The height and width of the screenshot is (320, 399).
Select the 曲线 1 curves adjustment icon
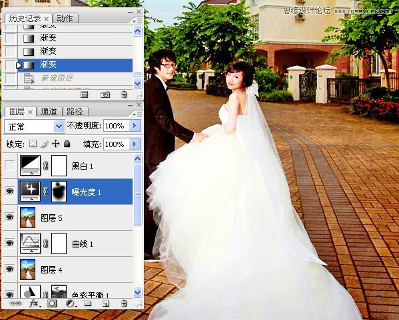(x=30, y=243)
